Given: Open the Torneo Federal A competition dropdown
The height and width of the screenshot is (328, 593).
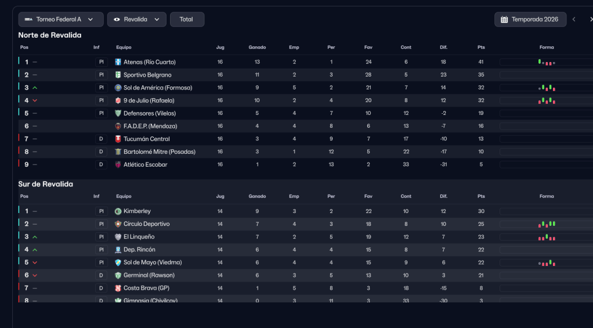Looking at the screenshot, I should [61, 20].
